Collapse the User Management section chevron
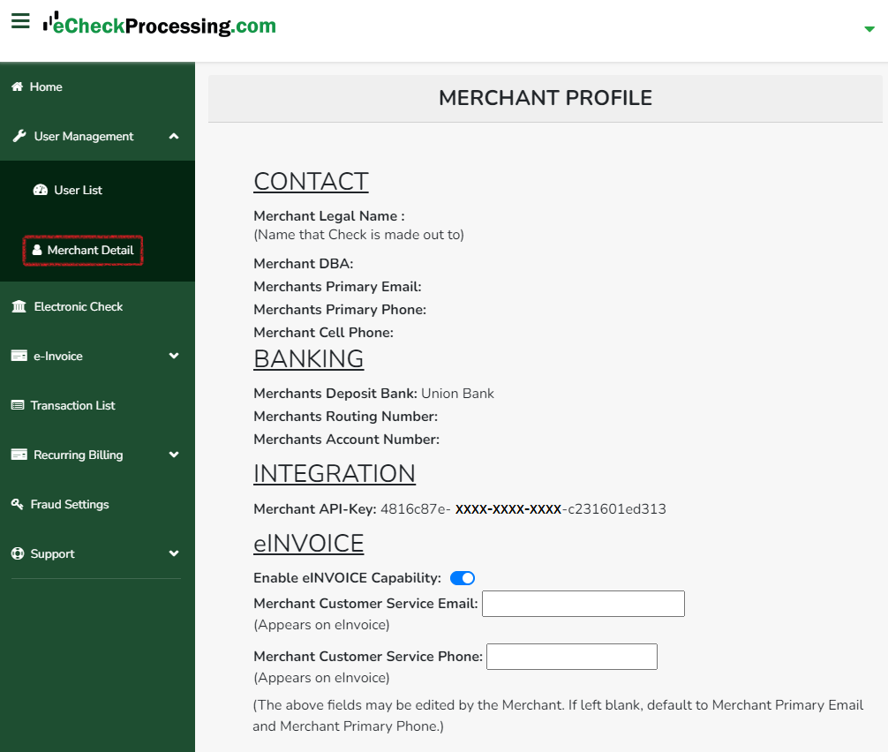This screenshot has width=888, height=752. (174, 136)
